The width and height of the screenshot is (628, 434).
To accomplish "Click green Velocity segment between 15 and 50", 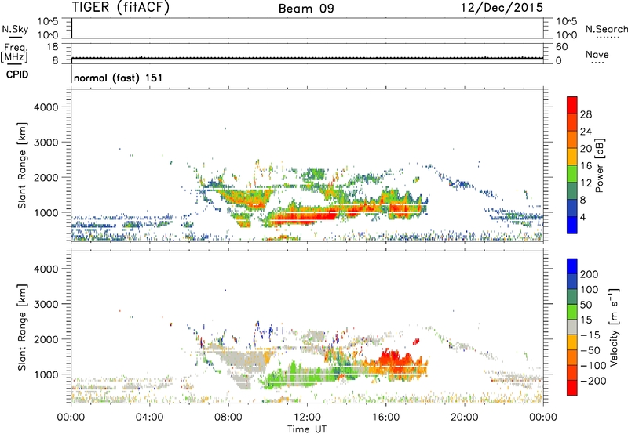I will pyautogui.click(x=572, y=312).
